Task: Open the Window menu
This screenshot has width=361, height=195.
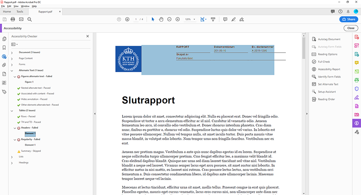Action: click(x=25, y=6)
